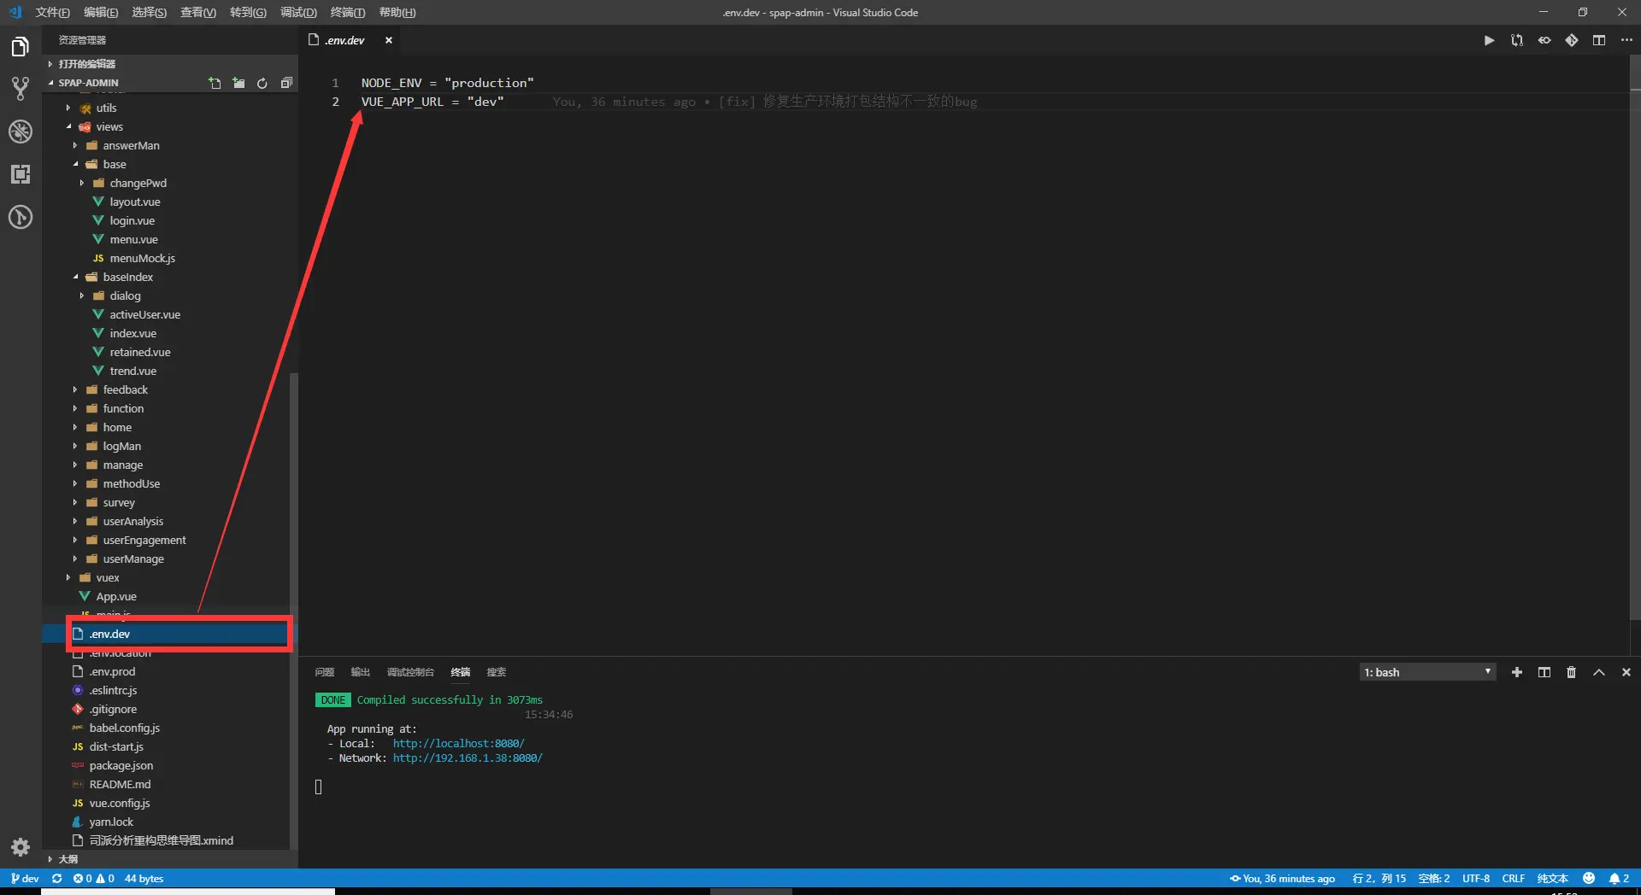Expand the utils folder
1641x895 pixels.
[106, 108]
